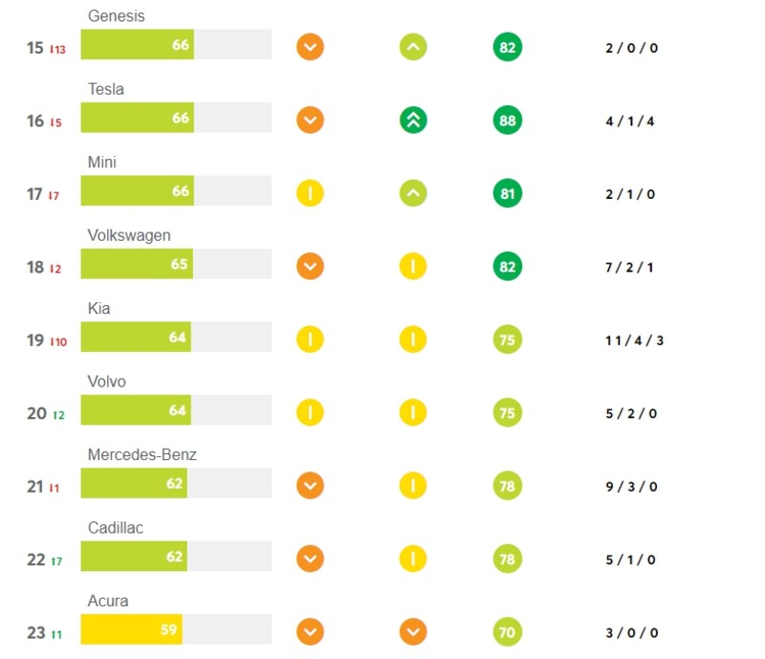Click Acura's 70 score circle
This screenshot has width=765, height=659.
(508, 631)
